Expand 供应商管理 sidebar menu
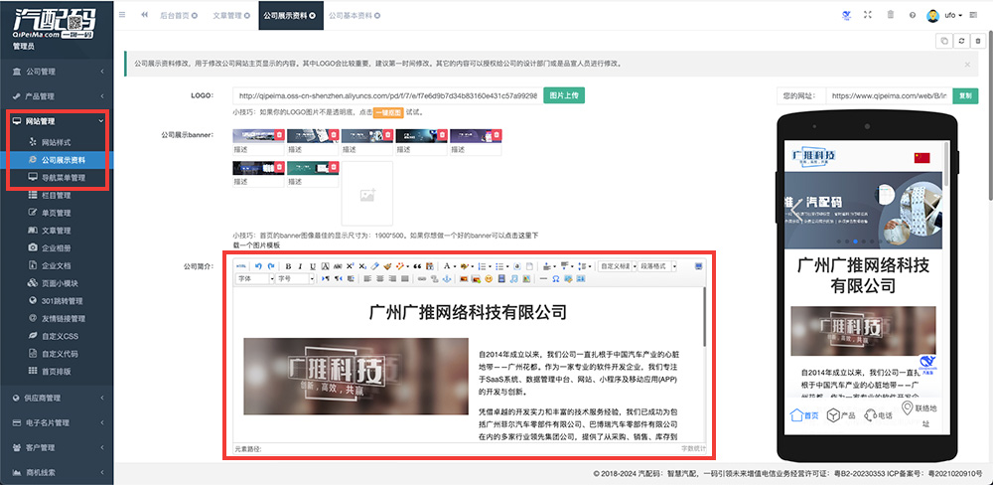The image size is (993, 485). tap(57, 399)
